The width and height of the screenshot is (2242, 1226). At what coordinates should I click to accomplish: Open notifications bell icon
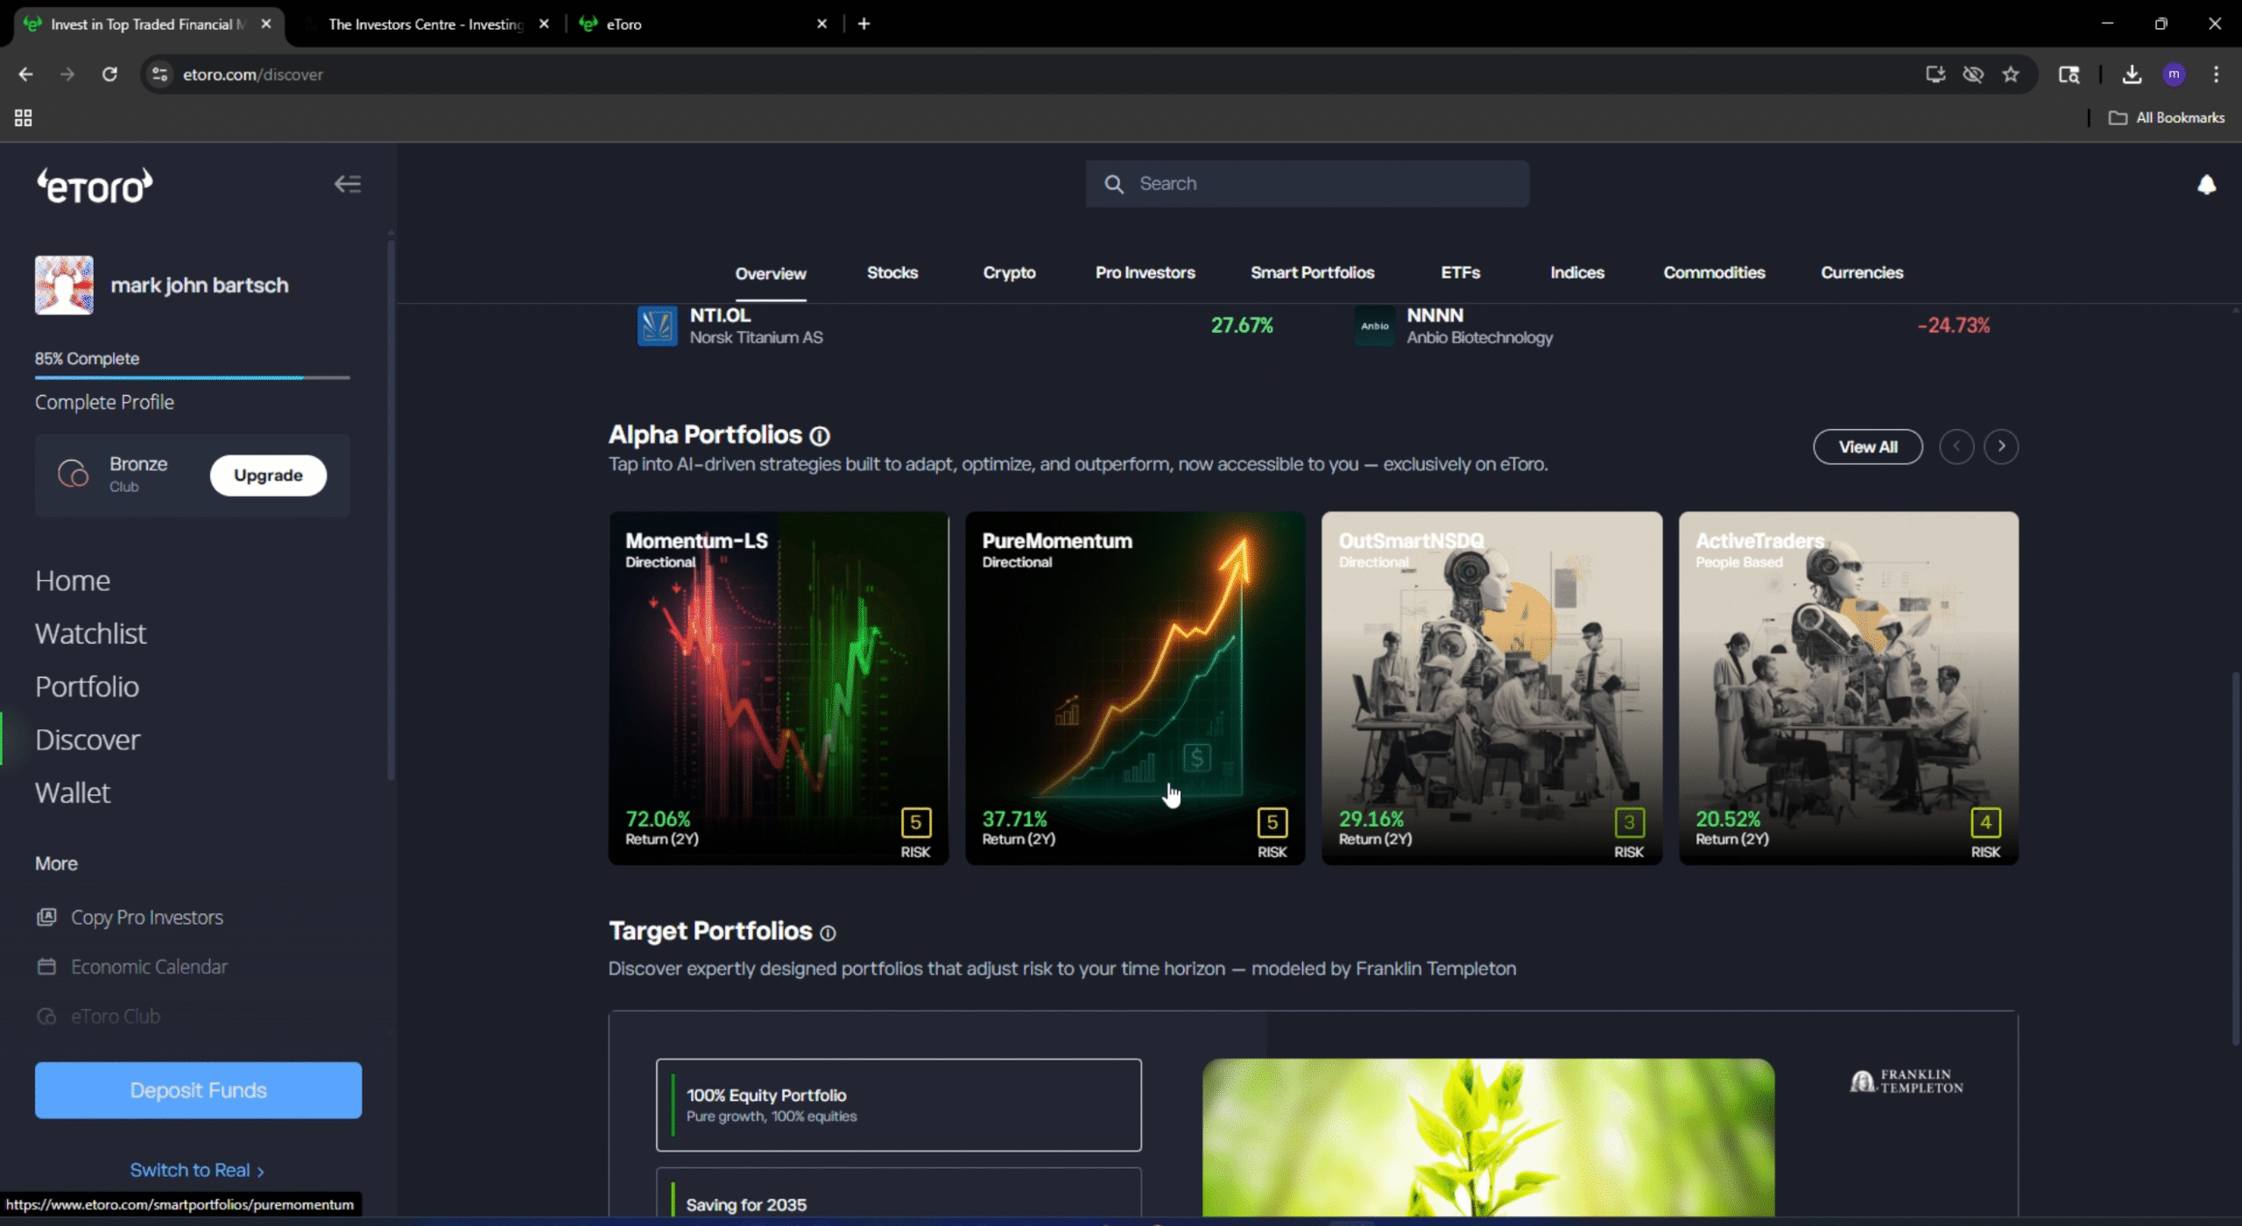2206,185
